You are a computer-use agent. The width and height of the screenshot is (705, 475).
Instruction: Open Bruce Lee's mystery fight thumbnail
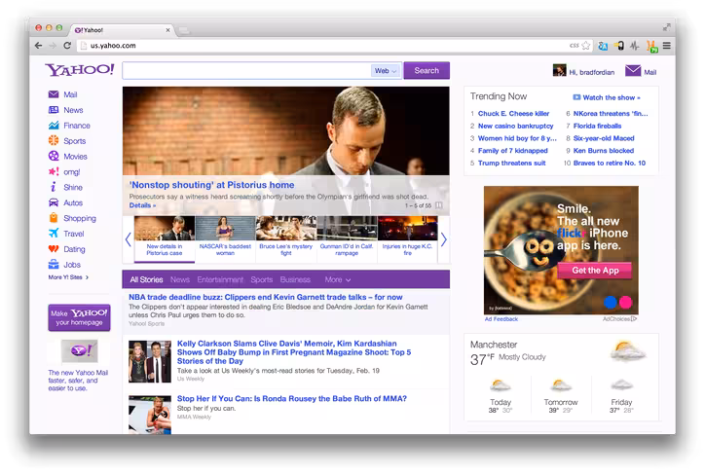286,238
